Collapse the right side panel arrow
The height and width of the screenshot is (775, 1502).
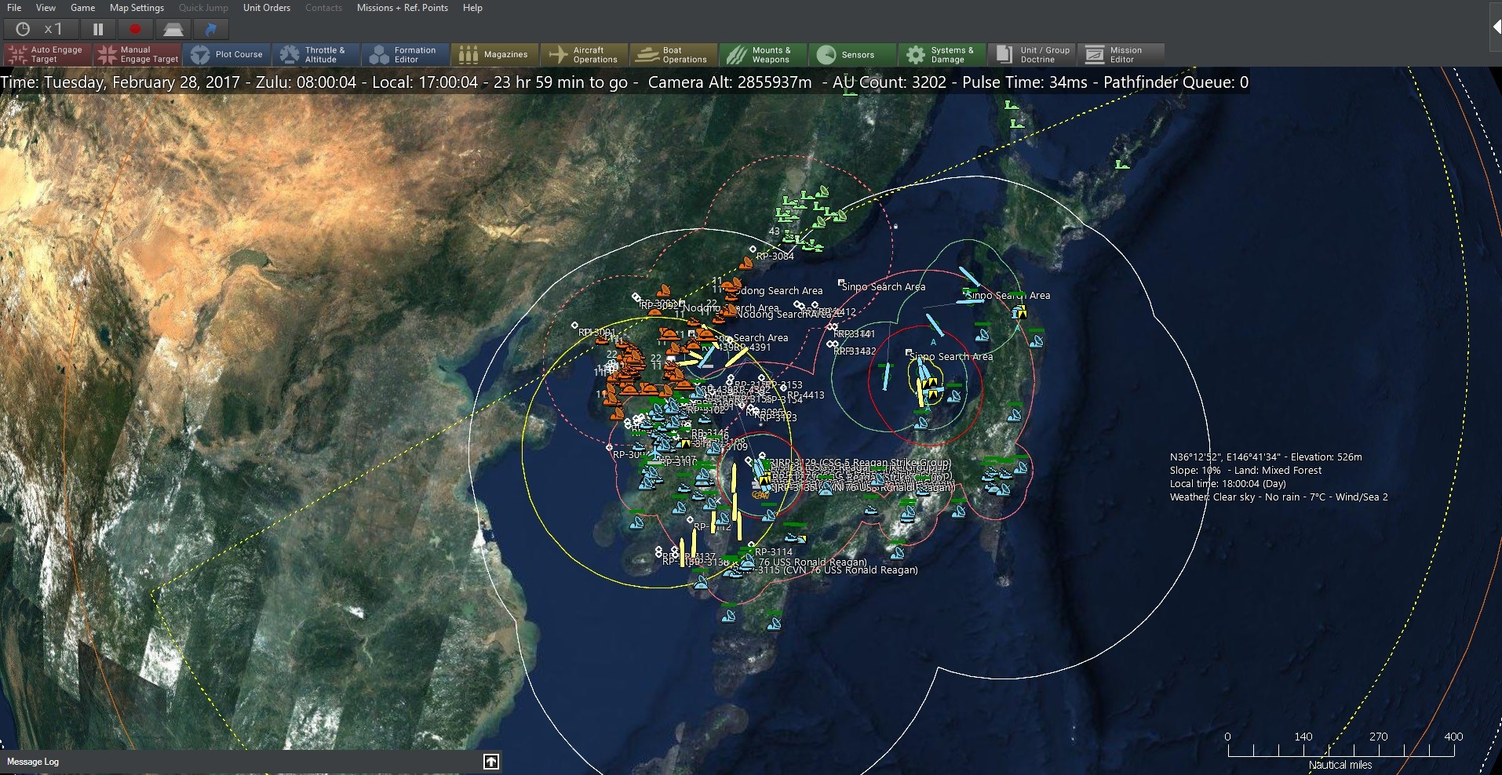pos(1494,27)
